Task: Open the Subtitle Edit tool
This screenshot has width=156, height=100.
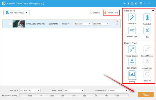Action: tap(132, 30)
